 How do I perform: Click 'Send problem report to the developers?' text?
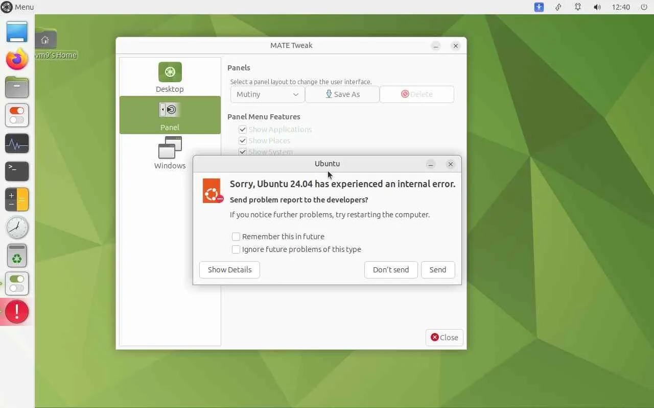[299, 200]
